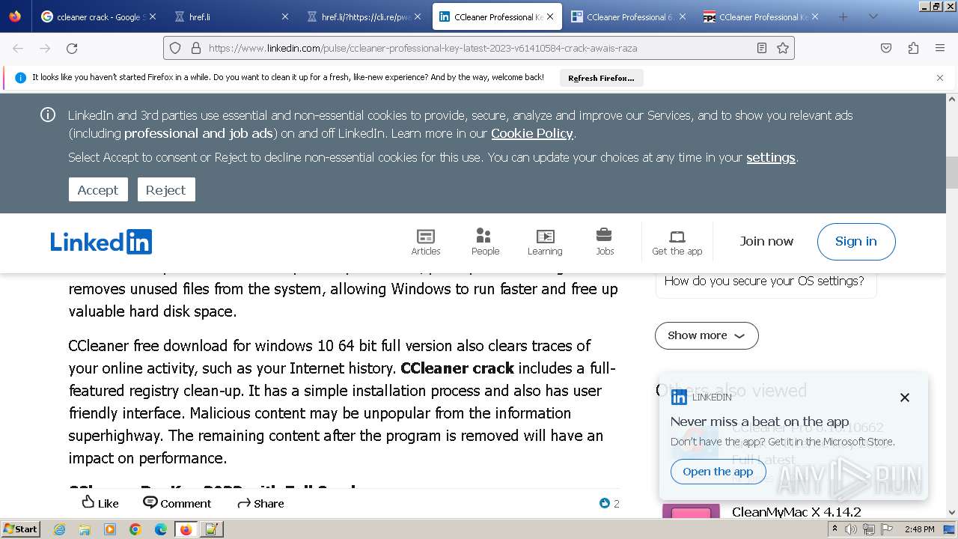
Task: Open the People nav icon
Action: pyautogui.click(x=485, y=242)
